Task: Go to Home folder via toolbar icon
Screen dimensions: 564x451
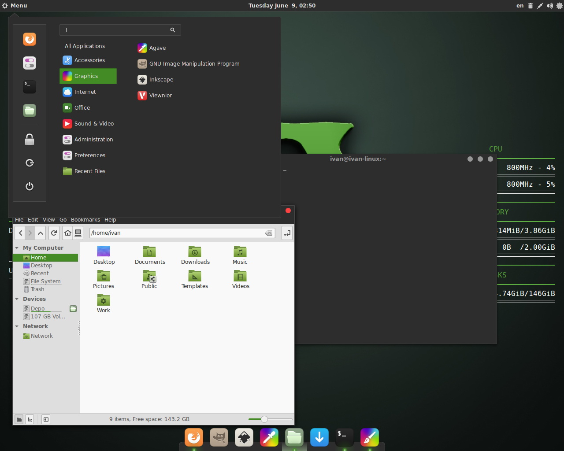Action: [x=68, y=233]
